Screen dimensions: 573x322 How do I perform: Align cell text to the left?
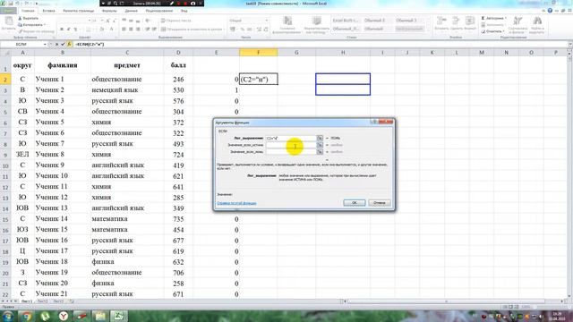point(124,30)
